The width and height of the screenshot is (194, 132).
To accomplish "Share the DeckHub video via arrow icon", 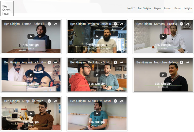I will 121,62.
